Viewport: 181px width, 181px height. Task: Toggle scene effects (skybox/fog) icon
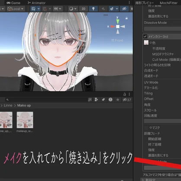tap(112, 9)
